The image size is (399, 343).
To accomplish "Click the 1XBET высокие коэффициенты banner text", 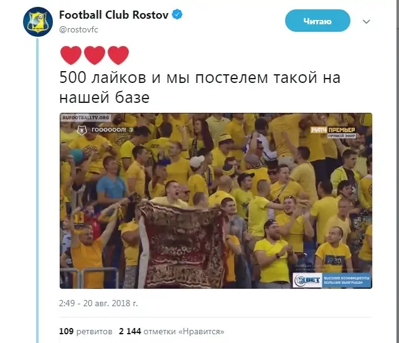I will 346,280.
